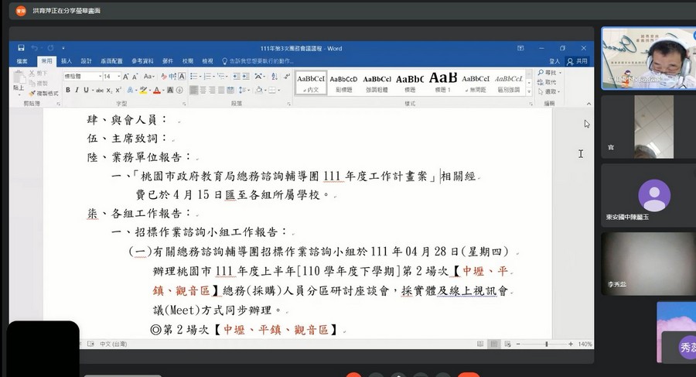
Task: Toggle Underline formatting
Action: click(x=86, y=91)
